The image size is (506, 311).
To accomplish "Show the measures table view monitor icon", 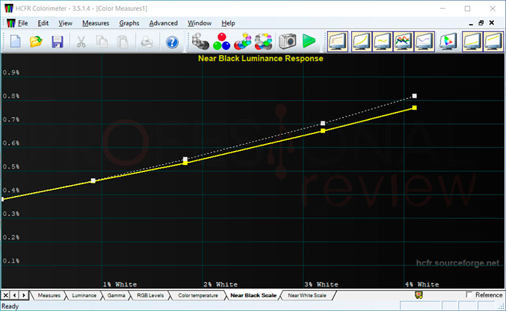I will click(x=337, y=41).
